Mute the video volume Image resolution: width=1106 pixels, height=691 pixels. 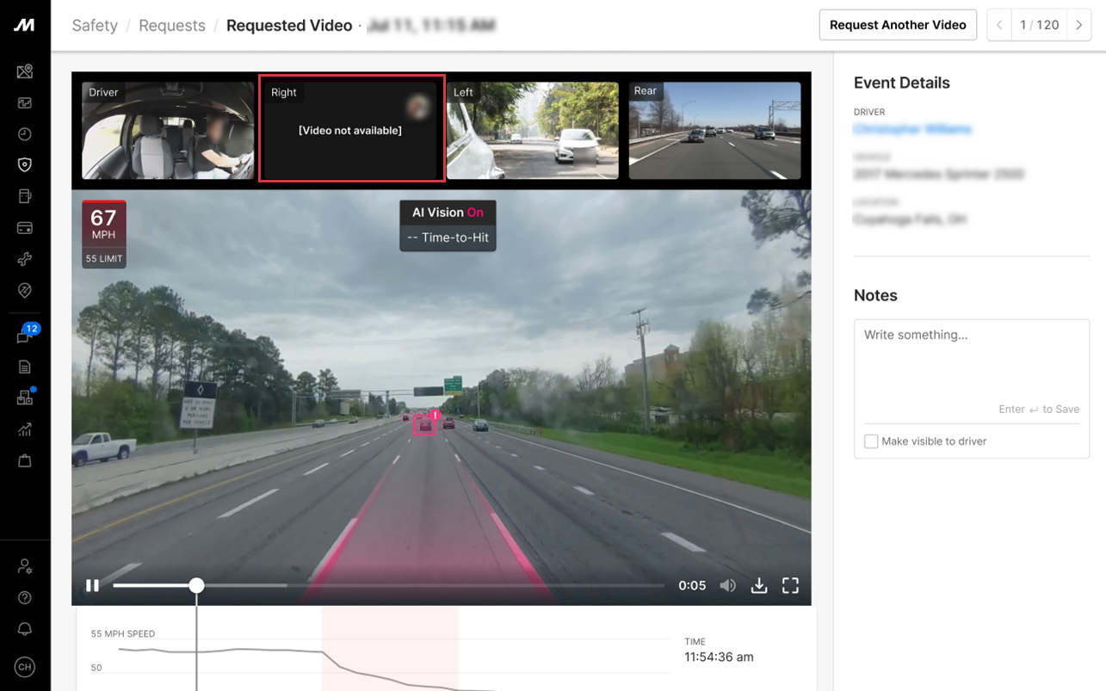(727, 586)
